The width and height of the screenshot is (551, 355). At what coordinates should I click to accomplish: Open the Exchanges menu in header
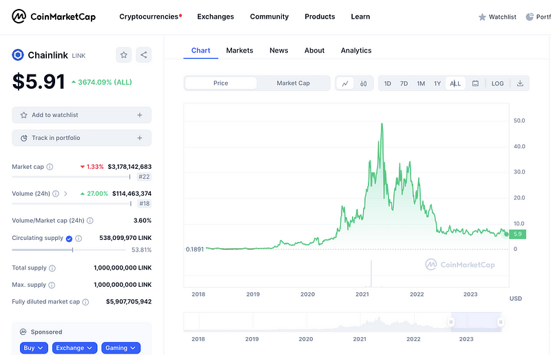pyautogui.click(x=215, y=17)
